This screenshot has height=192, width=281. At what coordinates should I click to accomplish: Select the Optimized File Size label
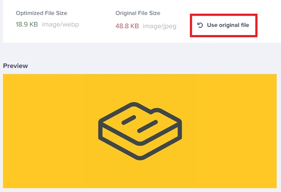click(41, 13)
